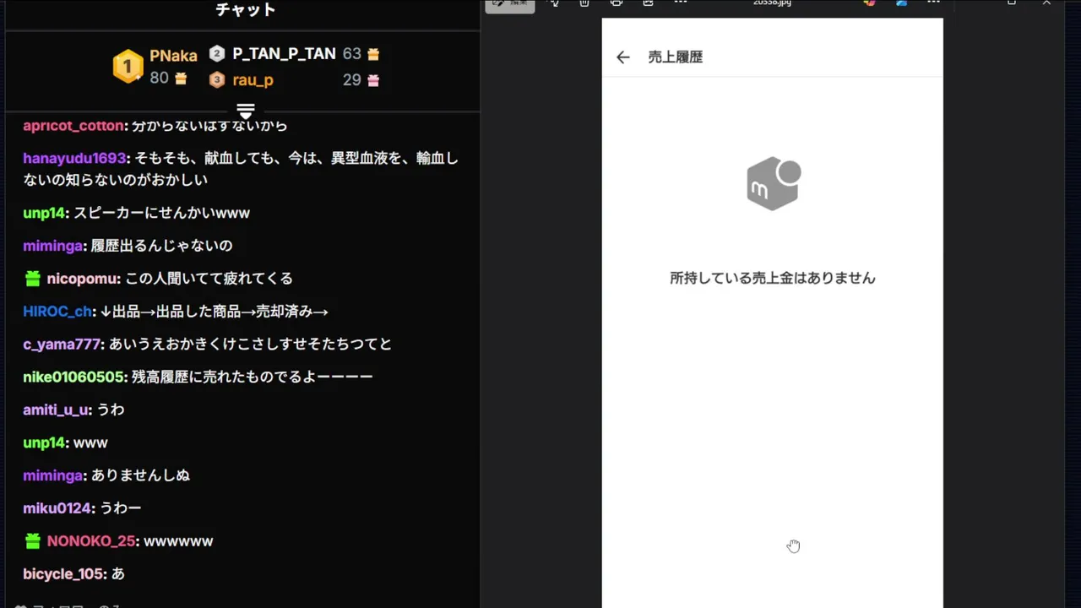Click the text 所持している売上金はありません
This screenshot has width=1081, height=608.
pyautogui.click(x=773, y=278)
